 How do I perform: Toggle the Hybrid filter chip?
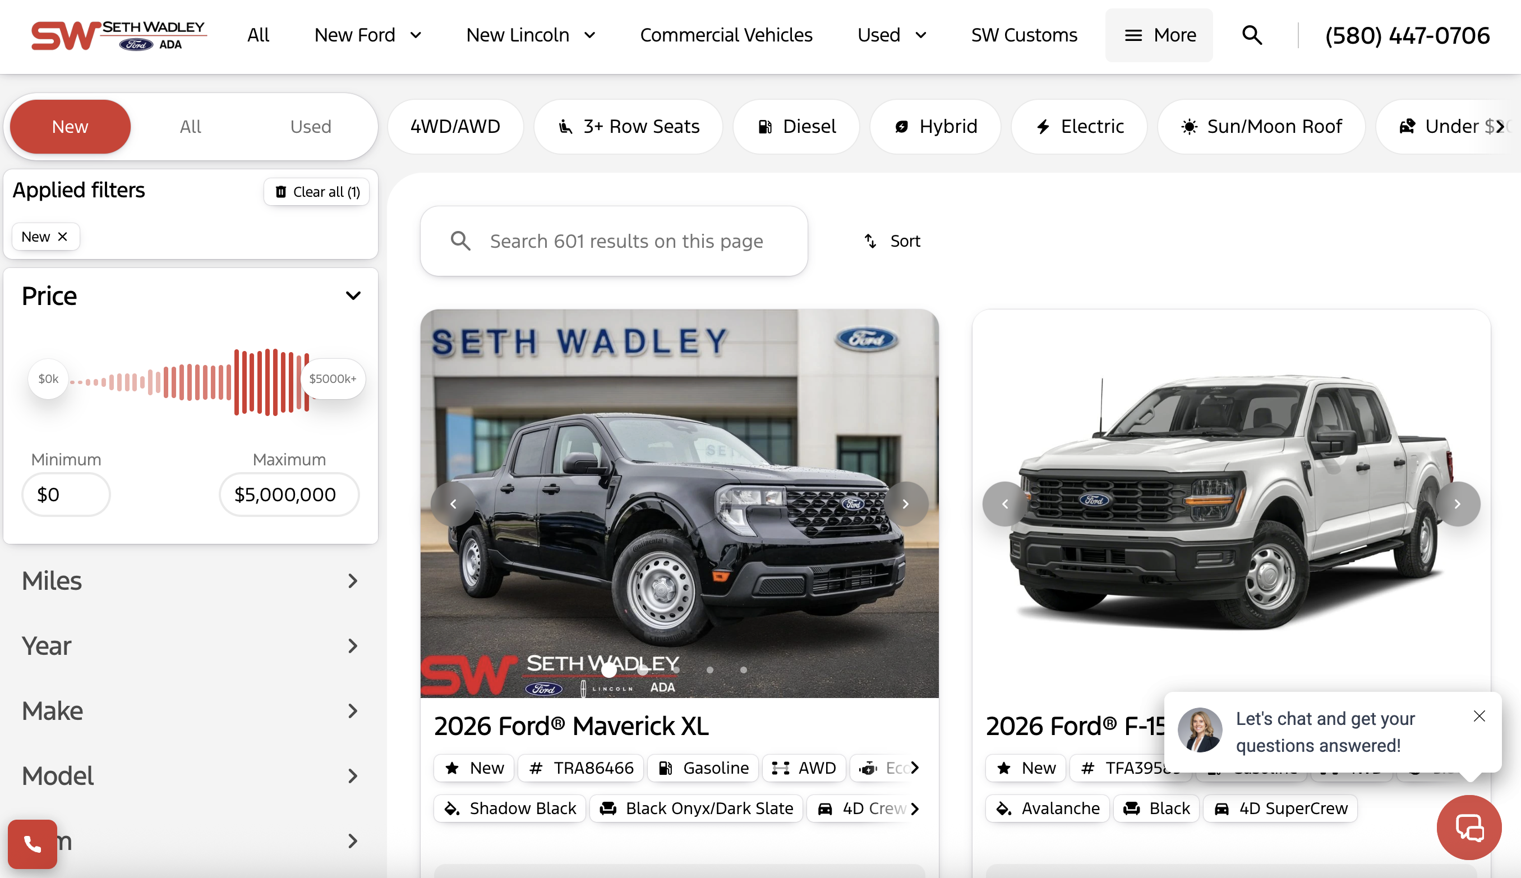(935, 127)
